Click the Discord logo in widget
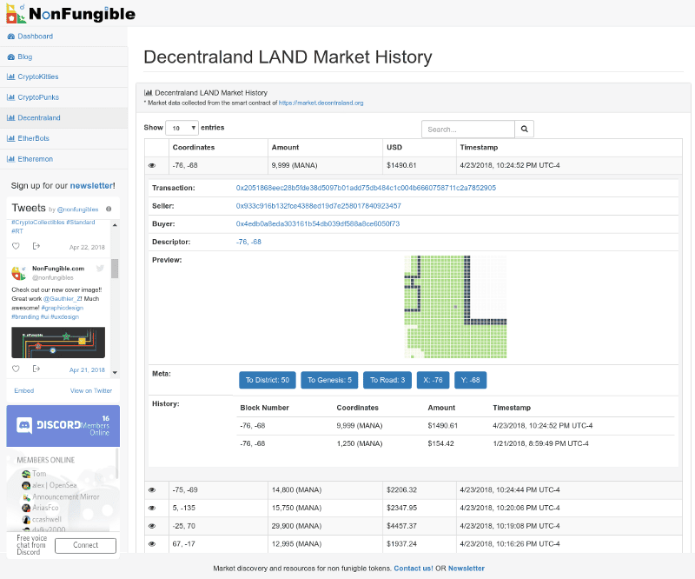The height and width of the screenshot is (579, 695). 24,426
